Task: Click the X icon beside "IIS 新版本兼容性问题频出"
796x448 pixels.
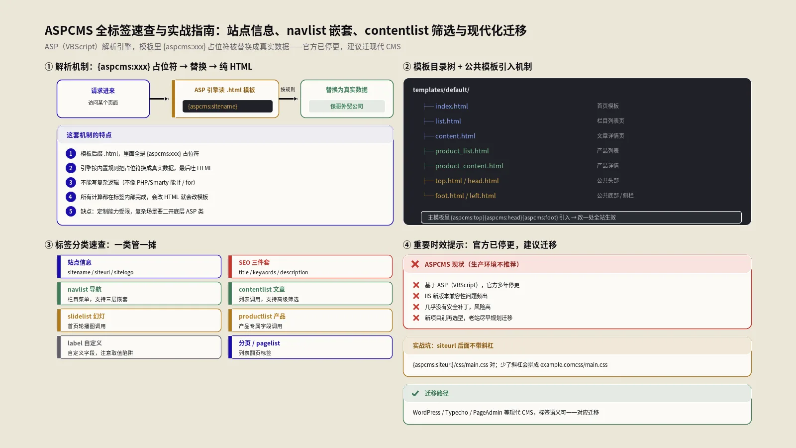Action: (x=416, y=296)
